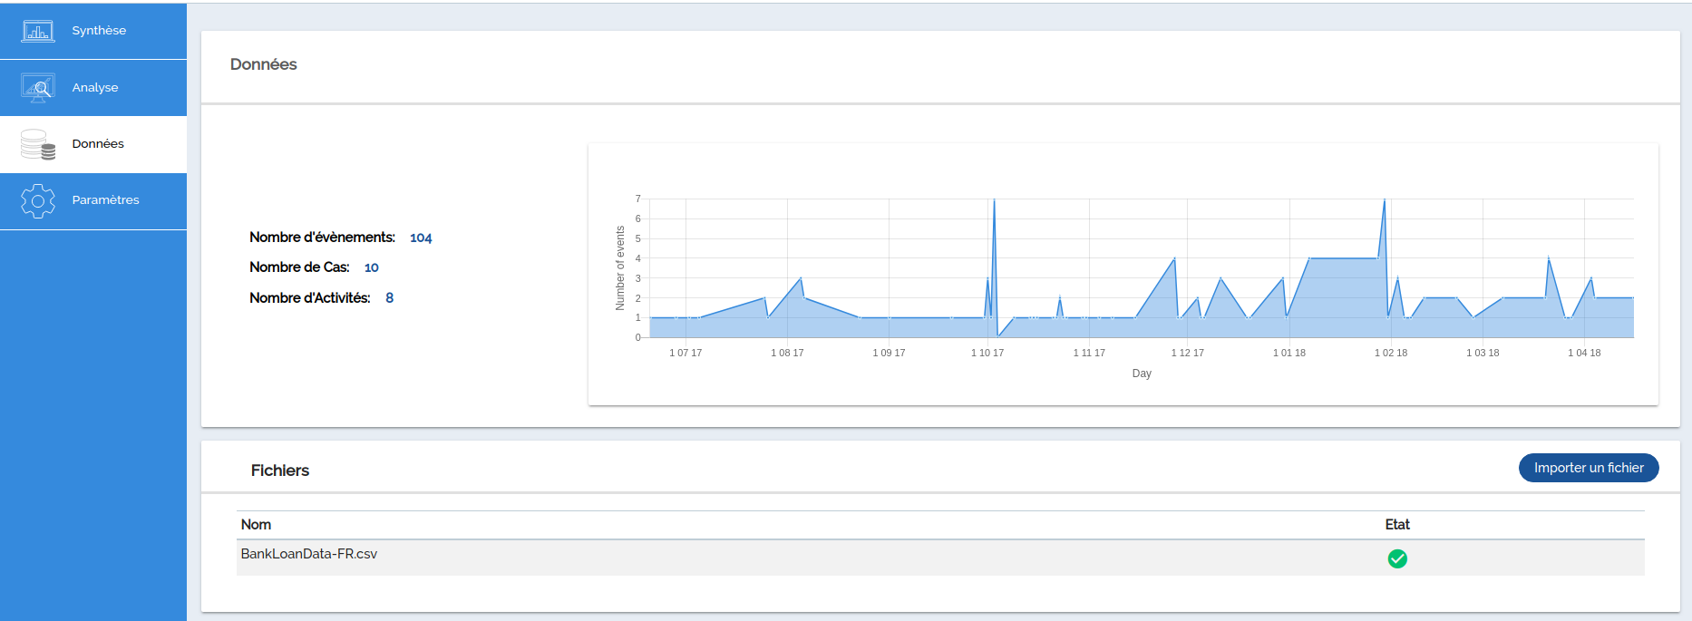Click the Analyse magnifier icon

pyautogui.click(x=38, y=88)
